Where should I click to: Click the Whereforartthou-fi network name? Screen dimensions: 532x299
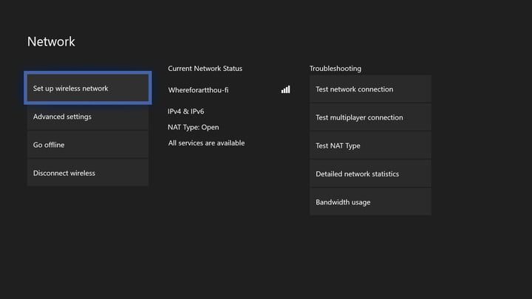pyautogui.click(x=198, y=90)
